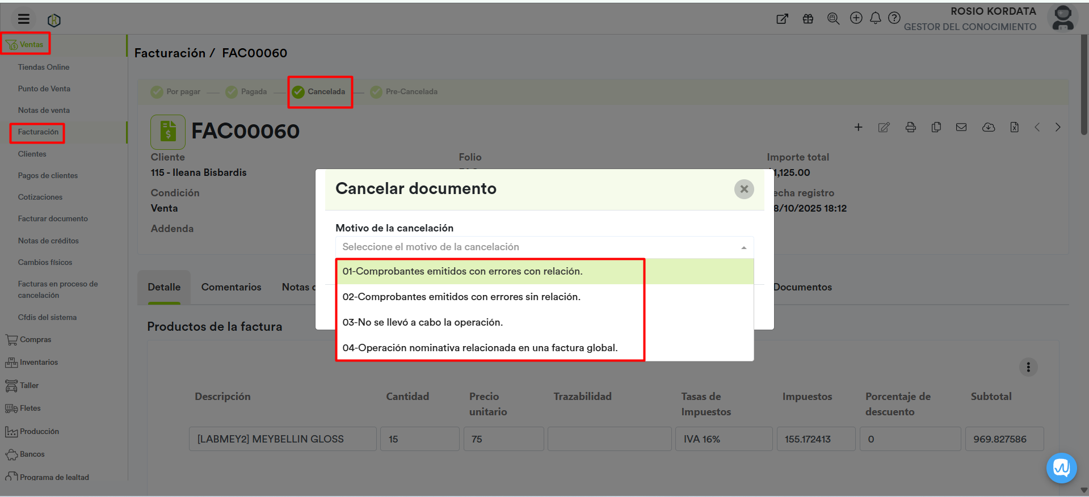1089x497 pixels.
Task: Open the chat support bubble
Action: click(1061, 468)
